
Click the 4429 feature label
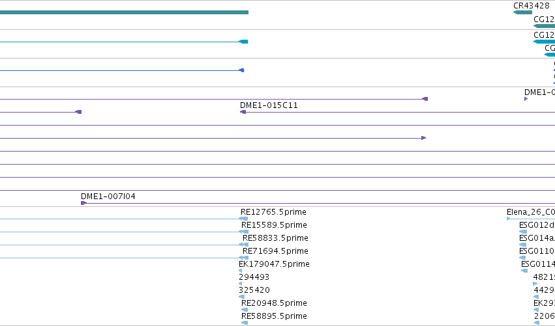point(544,290)
